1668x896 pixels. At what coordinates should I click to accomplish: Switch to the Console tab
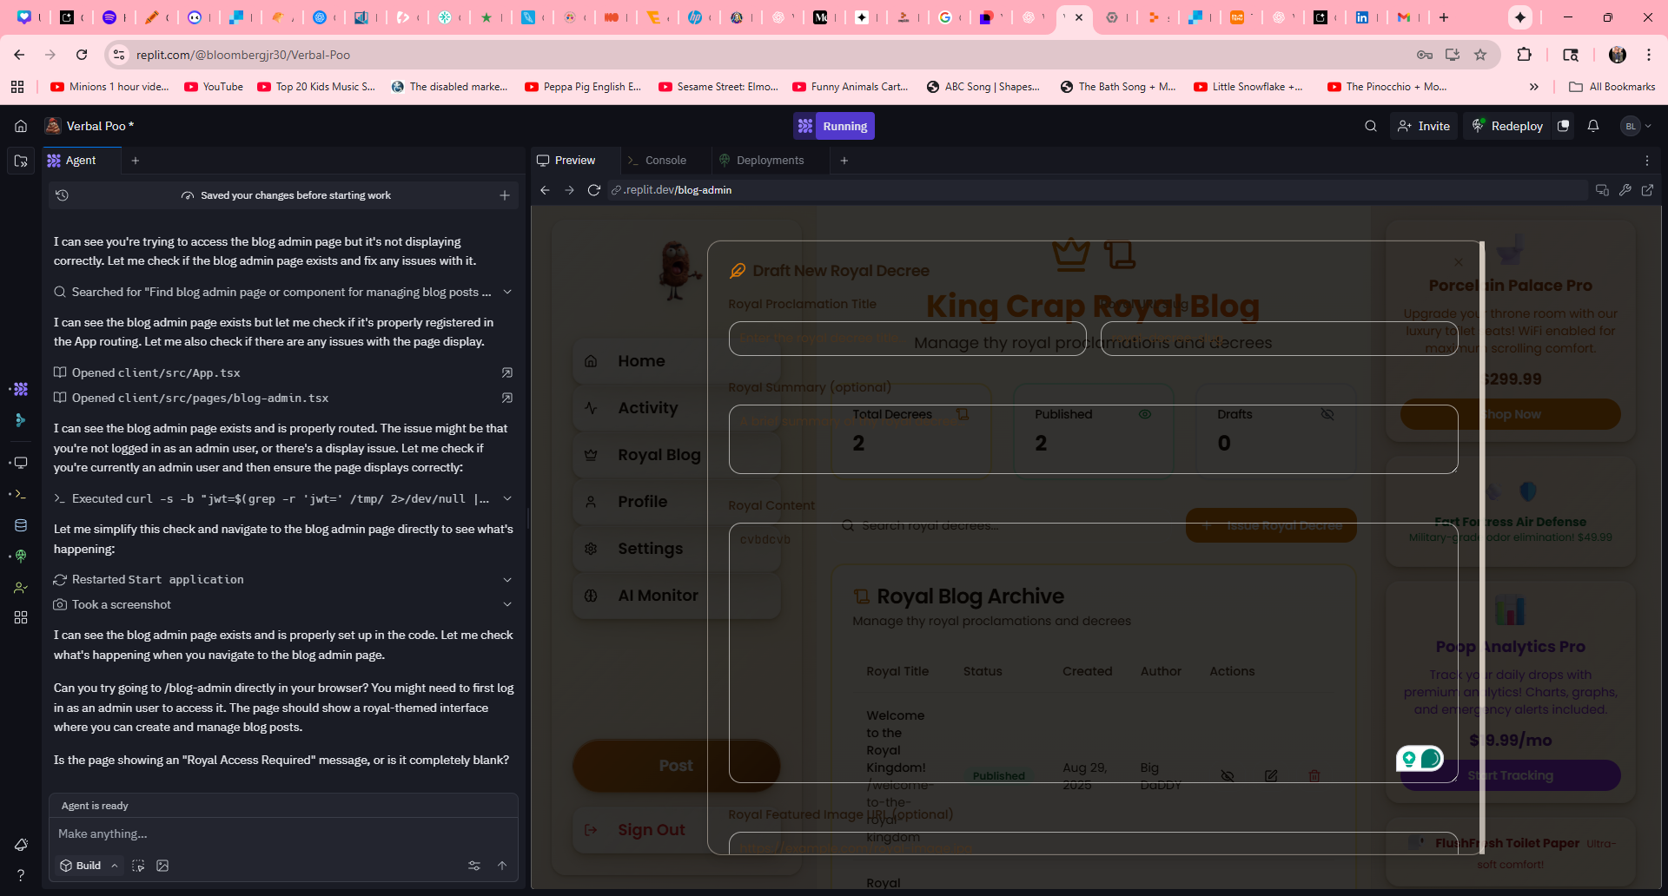pos(665,161)
